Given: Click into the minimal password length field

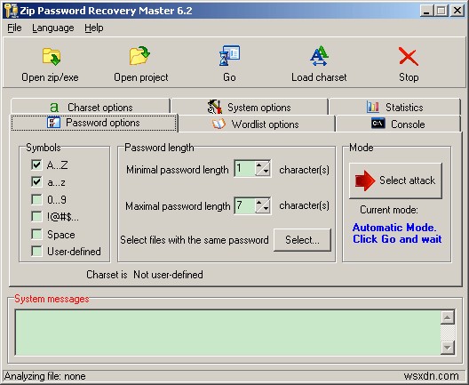Looking at the screenshot, I should (x=245, y=169).
